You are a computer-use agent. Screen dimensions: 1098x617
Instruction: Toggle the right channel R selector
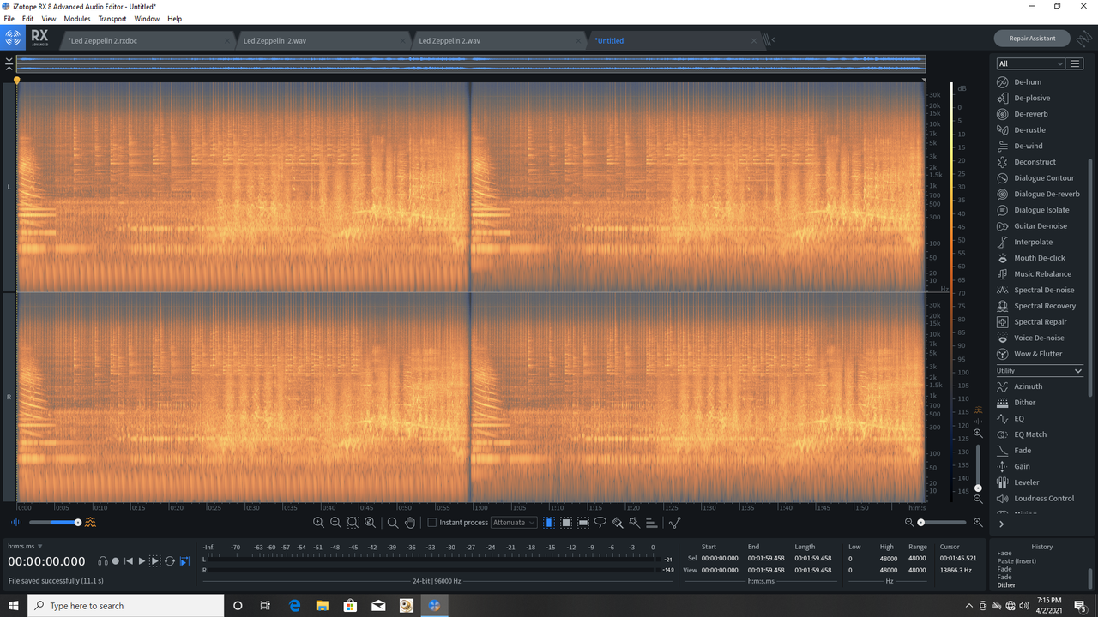click(x=9, y=398)
